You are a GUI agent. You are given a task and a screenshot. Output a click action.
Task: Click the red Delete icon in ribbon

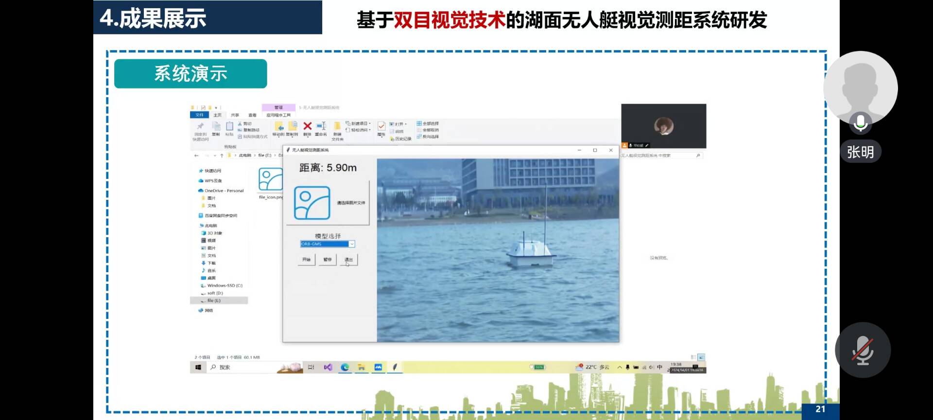tap(307, 127)
